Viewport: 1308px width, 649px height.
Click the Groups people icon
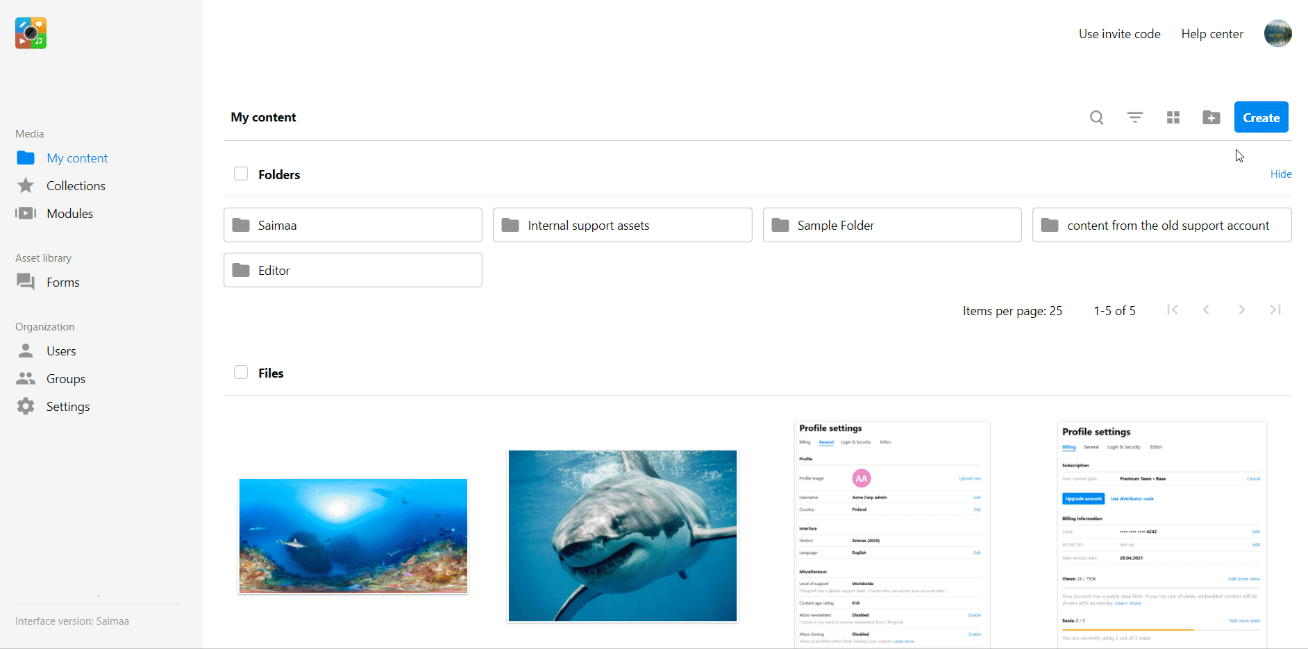point(26,378)
